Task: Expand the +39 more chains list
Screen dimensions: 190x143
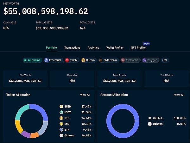Action: click(x=165, y=60)
